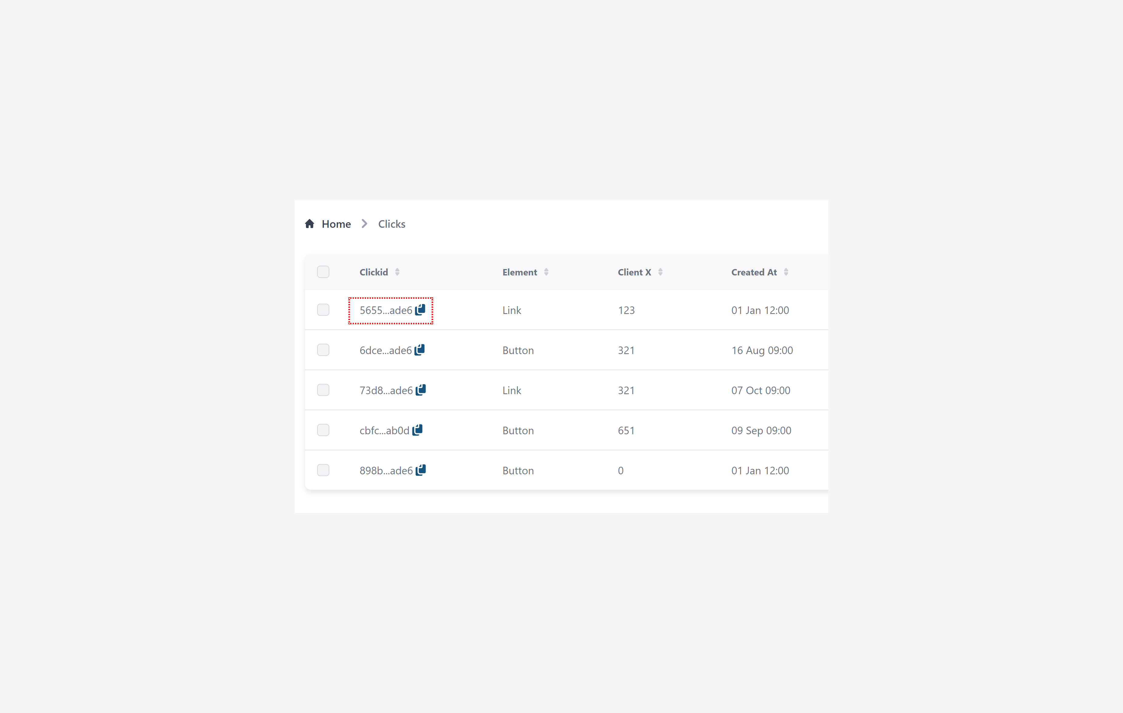Sort by Created At column arrows

(x=786, y=272)
